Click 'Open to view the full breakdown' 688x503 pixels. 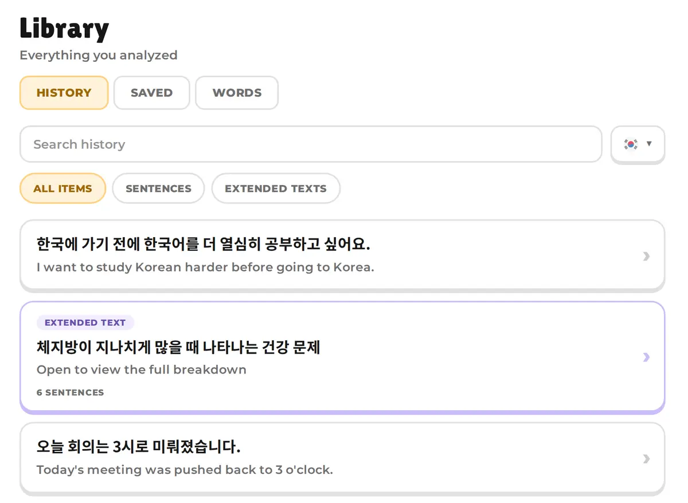point(142,370)
